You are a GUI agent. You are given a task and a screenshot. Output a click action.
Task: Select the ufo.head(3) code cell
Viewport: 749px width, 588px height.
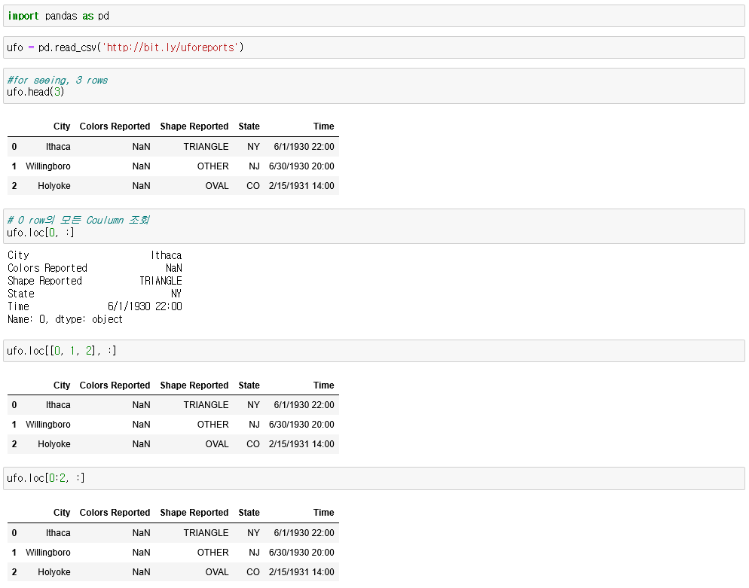374,86
